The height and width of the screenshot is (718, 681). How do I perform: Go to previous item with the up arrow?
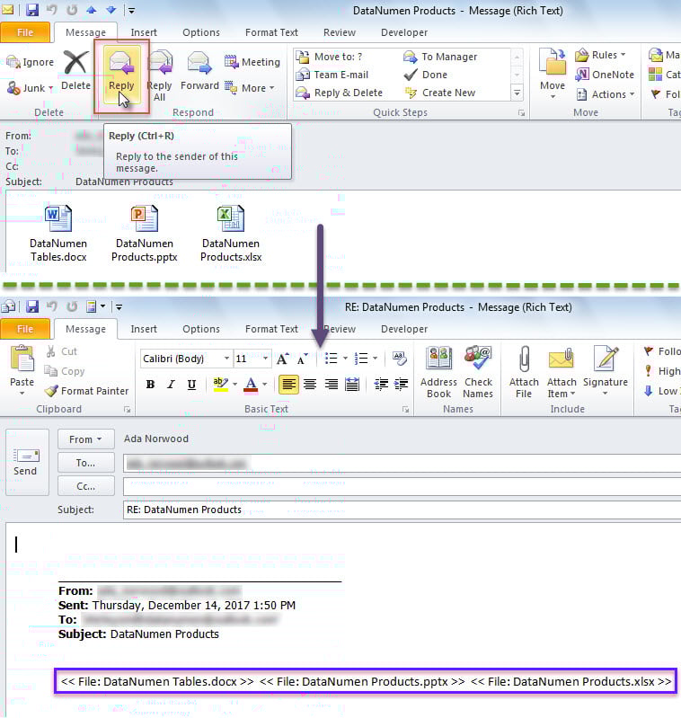point(91,10)
